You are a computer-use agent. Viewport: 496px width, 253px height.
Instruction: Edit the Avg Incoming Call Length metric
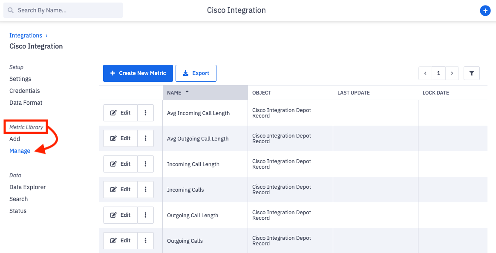click(120, 113)
